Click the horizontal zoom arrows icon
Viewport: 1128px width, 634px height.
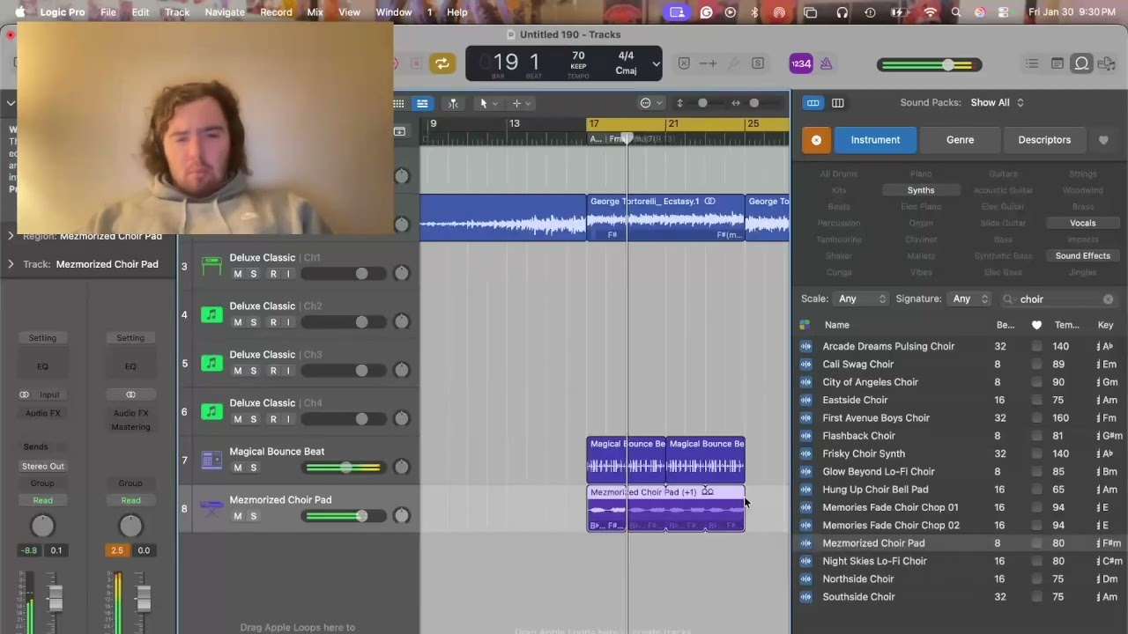click(736, 103)
